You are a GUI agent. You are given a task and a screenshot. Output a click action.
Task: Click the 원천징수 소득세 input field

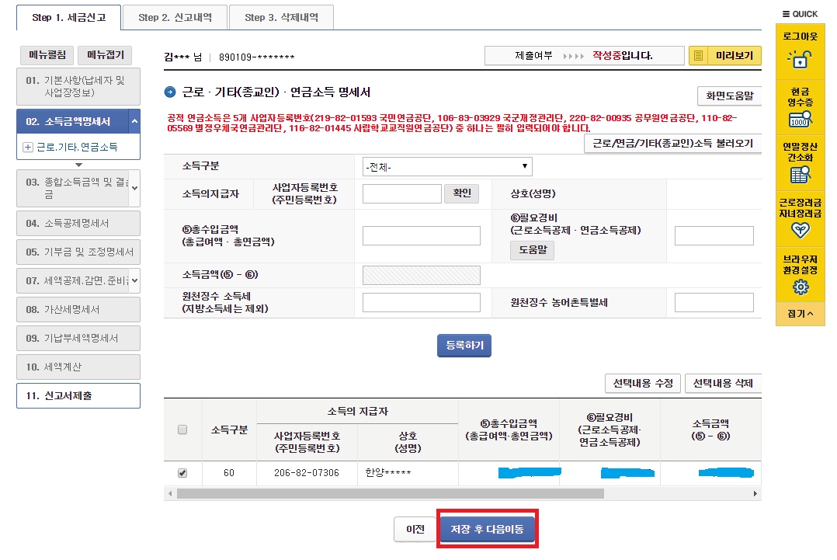click(x=421, y=302)
